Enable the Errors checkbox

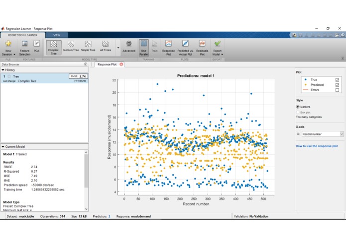pos(337,90)
